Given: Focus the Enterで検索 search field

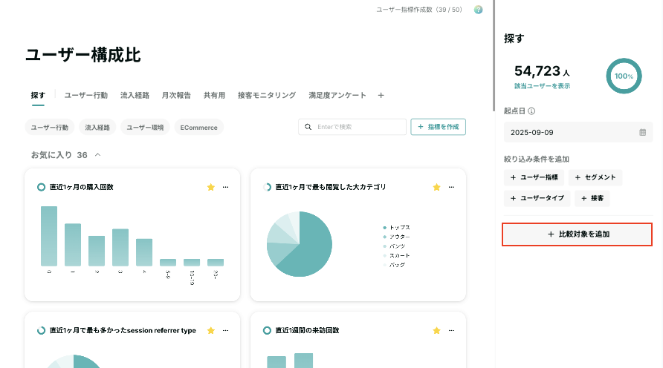Looking at the screenshot, I should 352,127.
